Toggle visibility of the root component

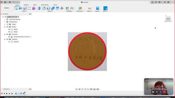(x=5, y=17)
